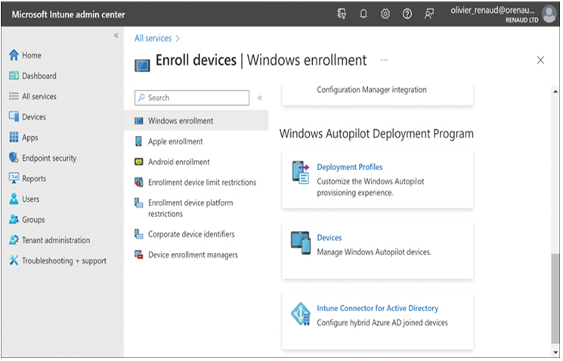Click the Search input field
The width and height of the screenshot is (563, 361).
coord(193,98)
